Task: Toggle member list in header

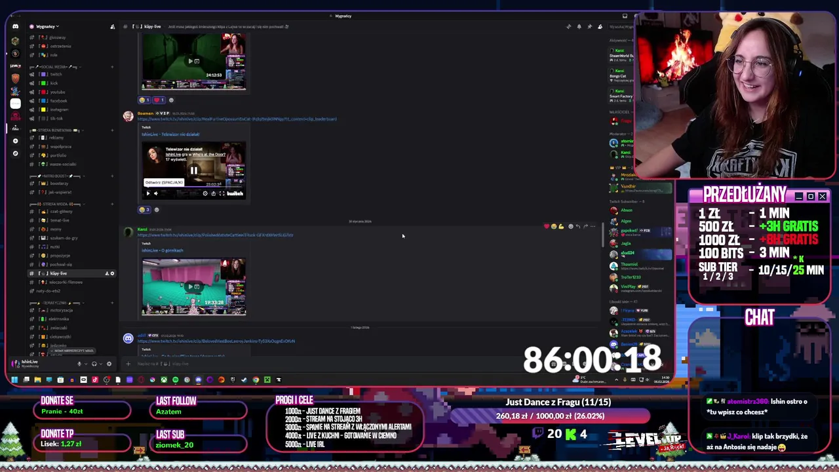Action: click(600, 27)
